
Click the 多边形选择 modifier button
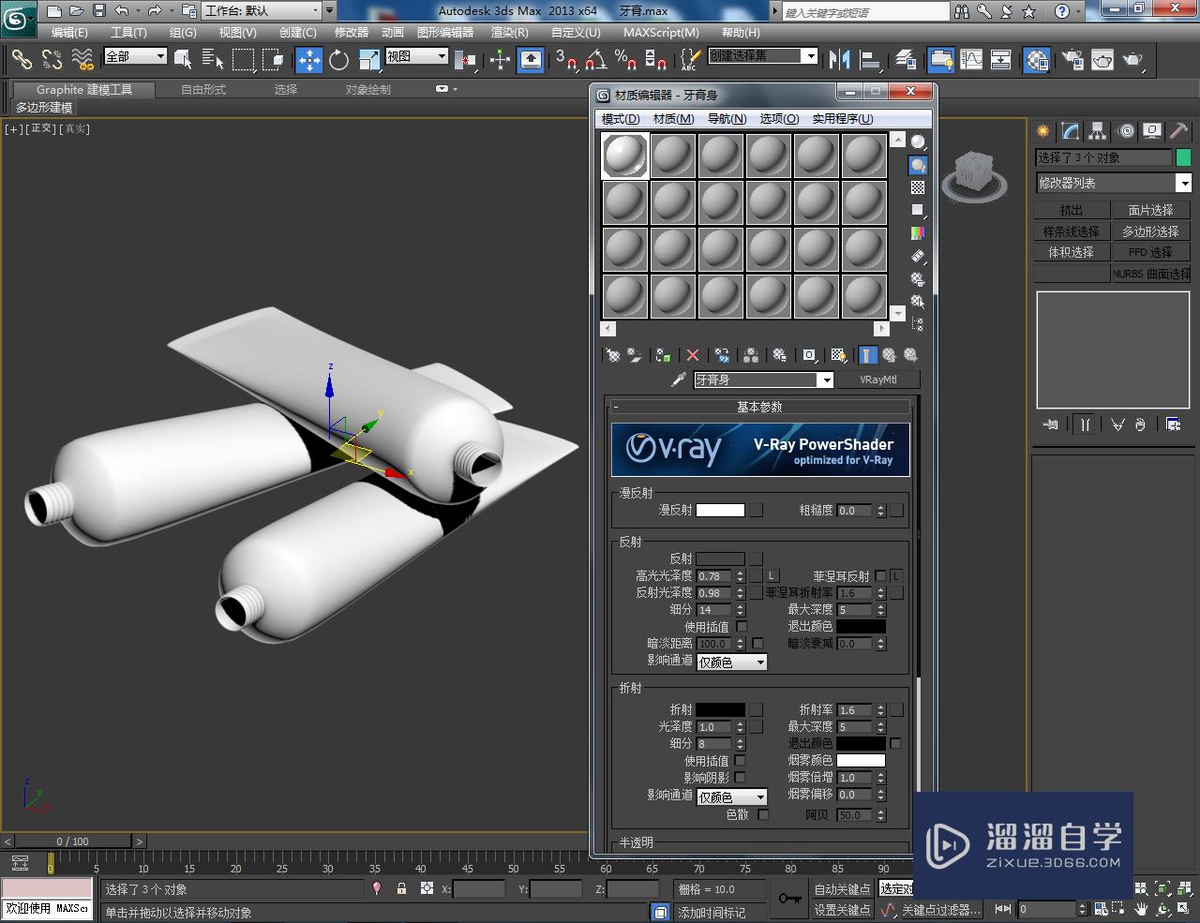(1150, 231)
